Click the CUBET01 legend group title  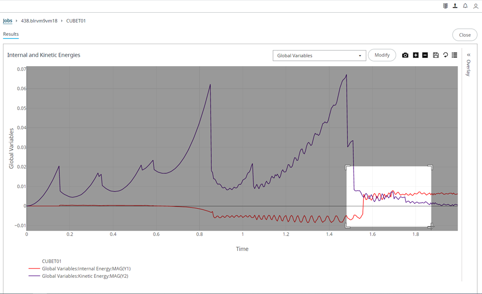pyautogui.click(x=51, y=261)
